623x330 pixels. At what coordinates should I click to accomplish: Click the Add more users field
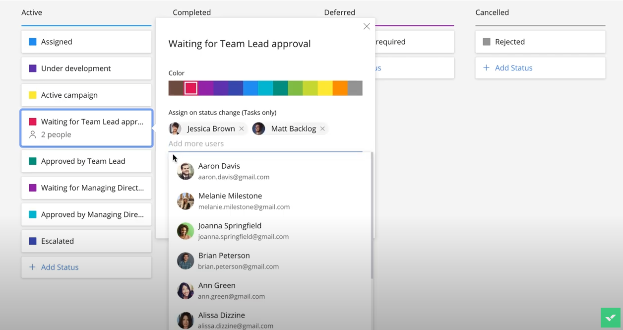point(265,143)
